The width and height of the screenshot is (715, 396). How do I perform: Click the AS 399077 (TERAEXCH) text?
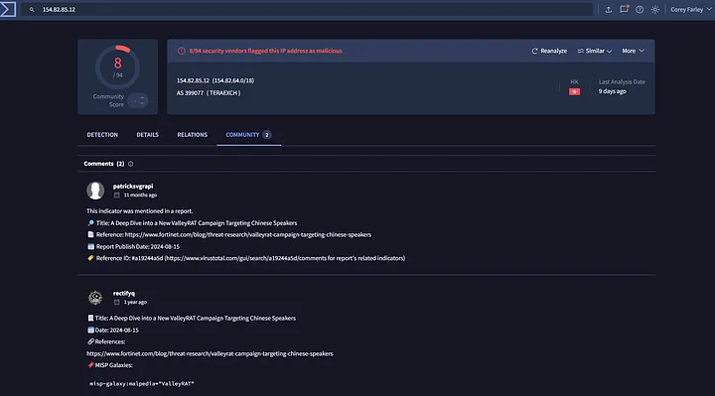pyautogui.click(x=209, y=93)
